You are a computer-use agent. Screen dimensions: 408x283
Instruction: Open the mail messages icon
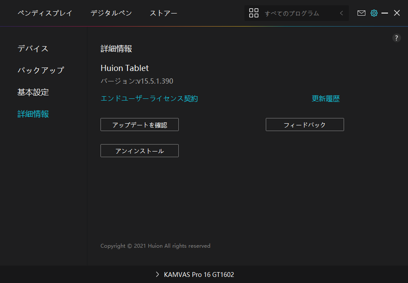[361, 13]
